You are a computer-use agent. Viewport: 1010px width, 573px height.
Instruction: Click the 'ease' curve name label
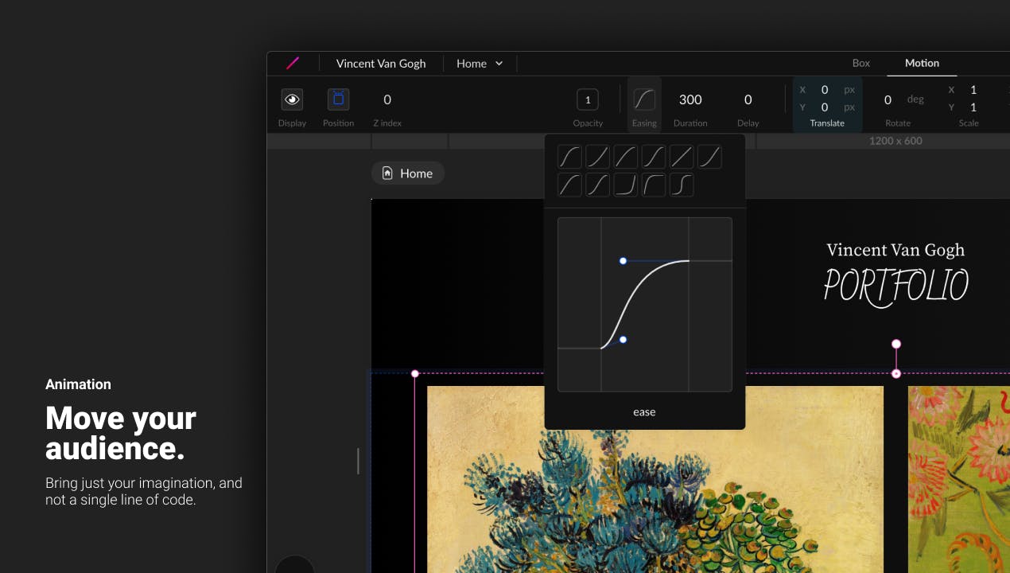644,411
